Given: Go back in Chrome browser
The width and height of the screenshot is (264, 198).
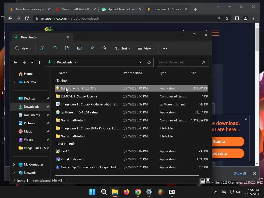Looking at the screenshot, I should coord(10,18).
